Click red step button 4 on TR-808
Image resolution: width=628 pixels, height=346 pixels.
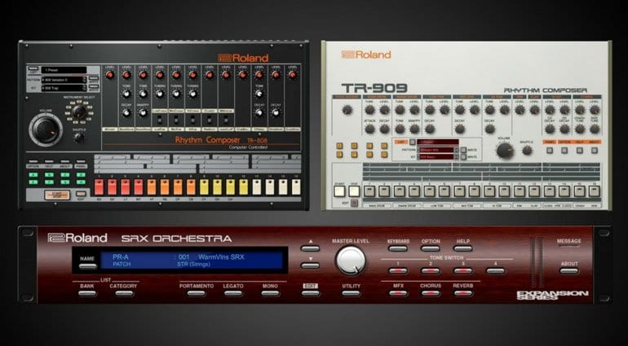point(138,187)
